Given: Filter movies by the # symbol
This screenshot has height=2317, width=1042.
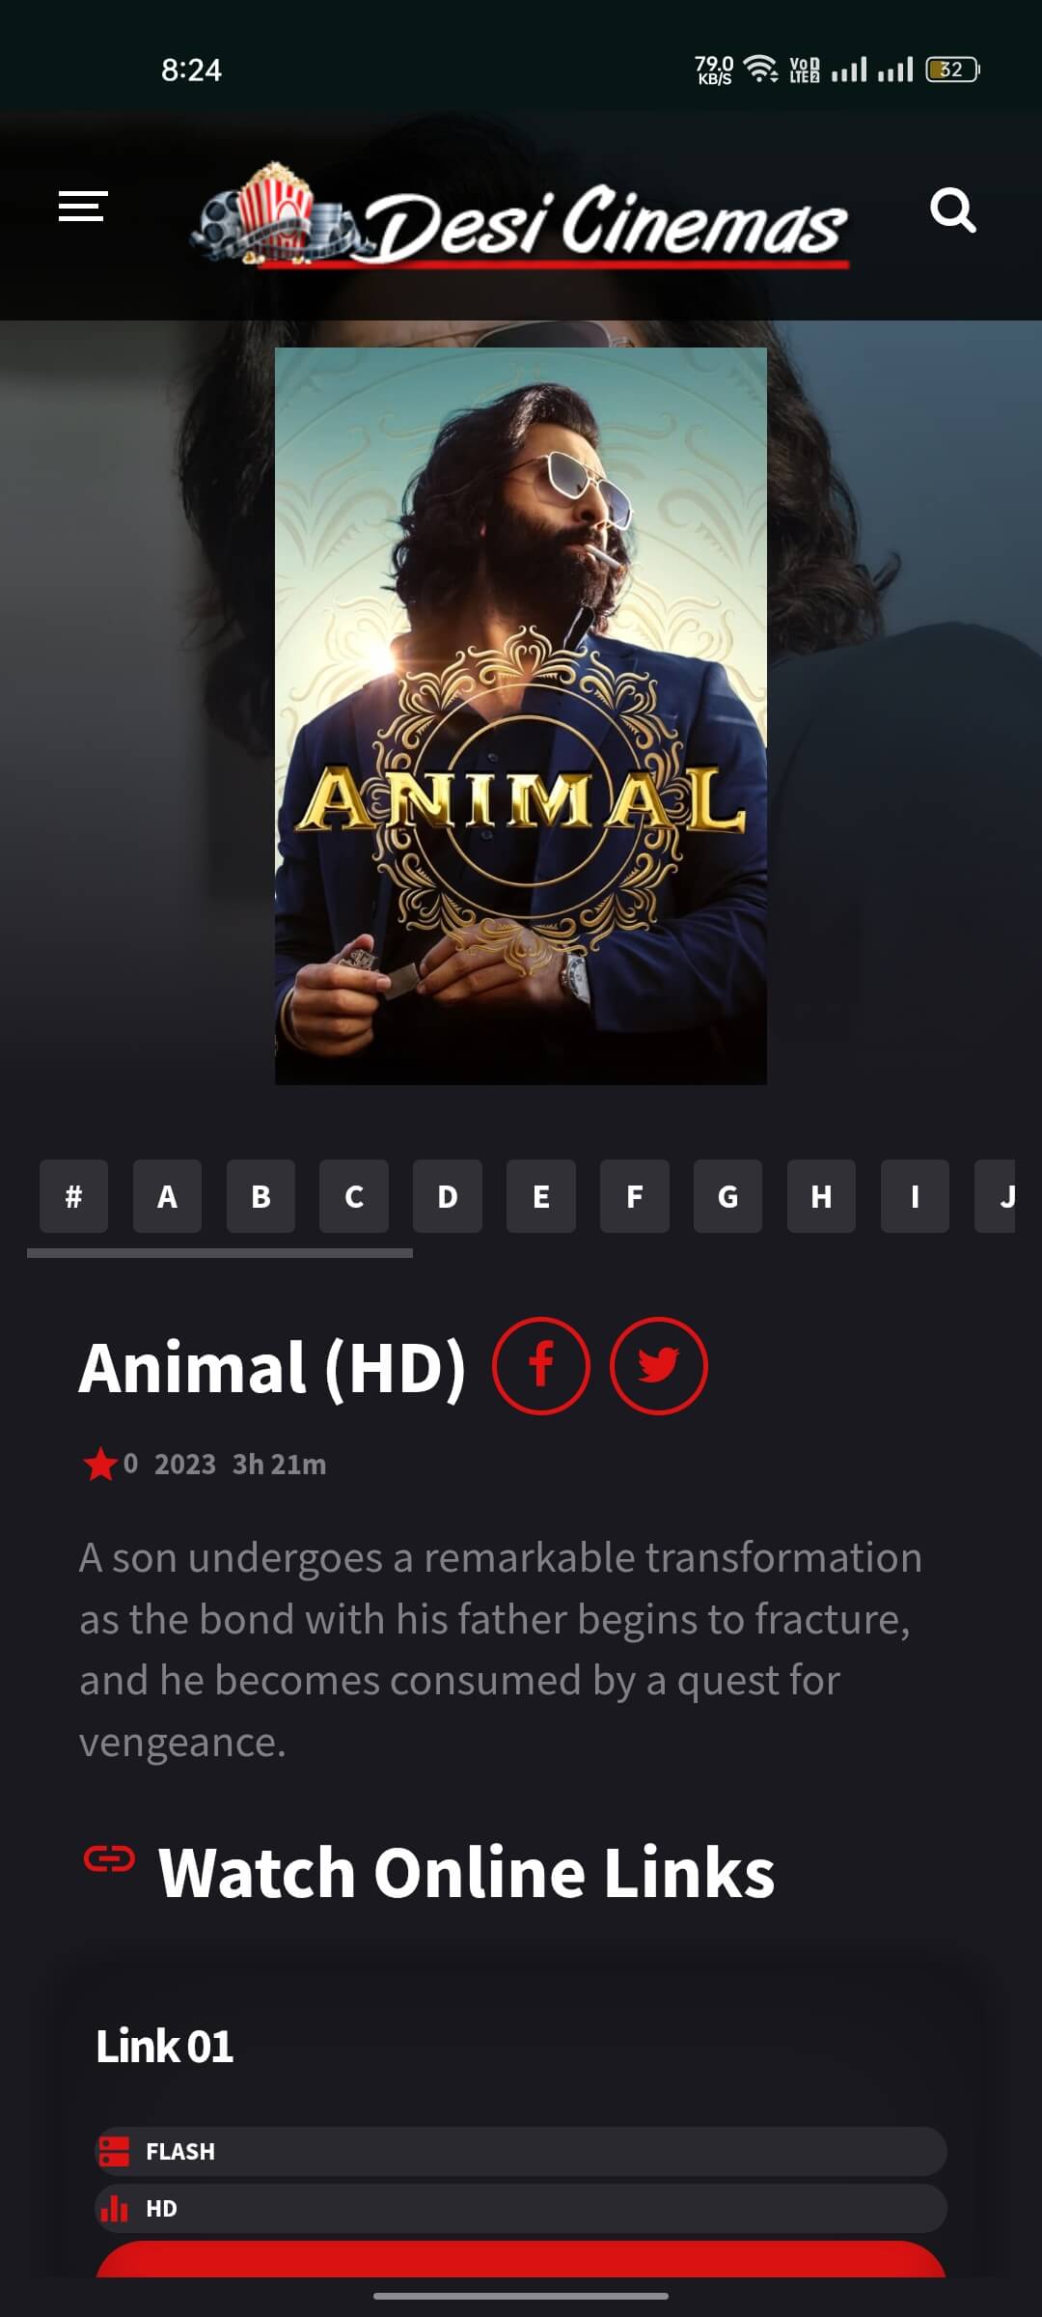Looking at the screenshot, I should pyautogui.click(x=73, y=1196).
